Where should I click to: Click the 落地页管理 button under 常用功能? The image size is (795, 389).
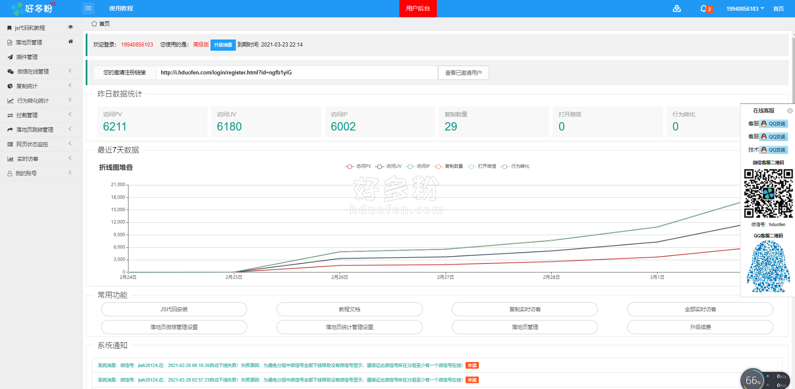pyautogui.click(x=525, y=327)
